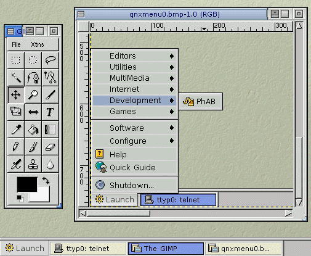311x256 pixels.
Task: Select the magnify zoom tool
Action: pyautogui.click(x=33, y=94)
